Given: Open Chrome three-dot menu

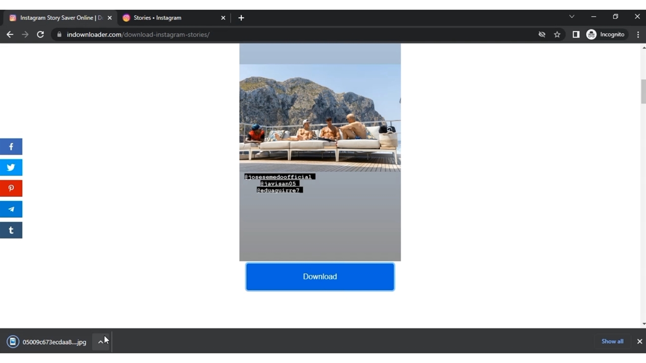Looking at the screenshot, I should [x=638, y=35].
